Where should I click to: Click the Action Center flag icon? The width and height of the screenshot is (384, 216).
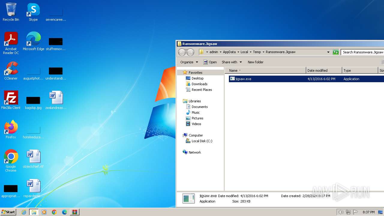click(355, 212)
